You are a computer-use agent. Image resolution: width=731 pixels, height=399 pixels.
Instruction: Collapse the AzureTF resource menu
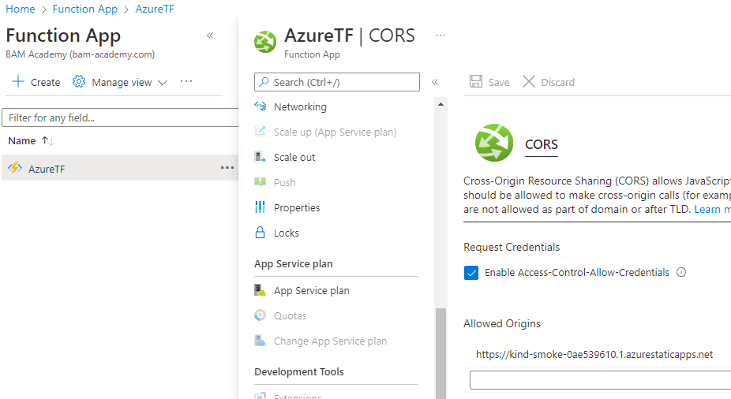[434, 82]
